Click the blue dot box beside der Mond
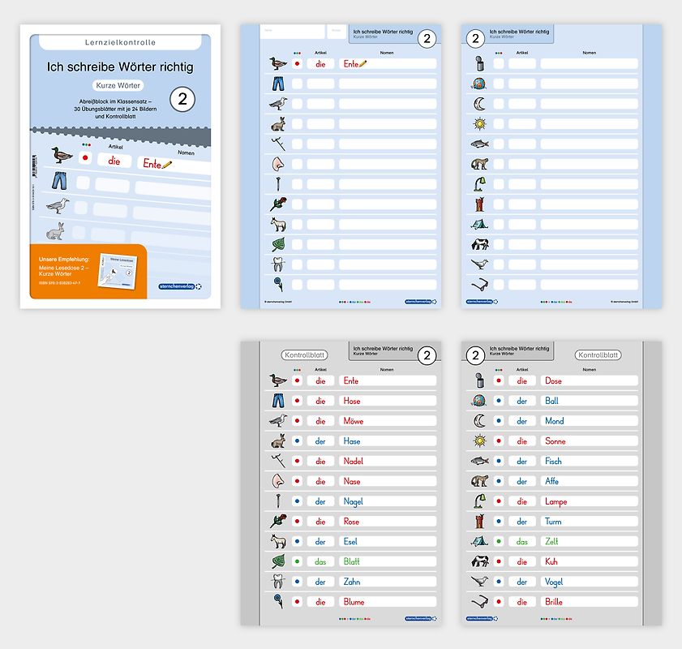 coord(499,421)
